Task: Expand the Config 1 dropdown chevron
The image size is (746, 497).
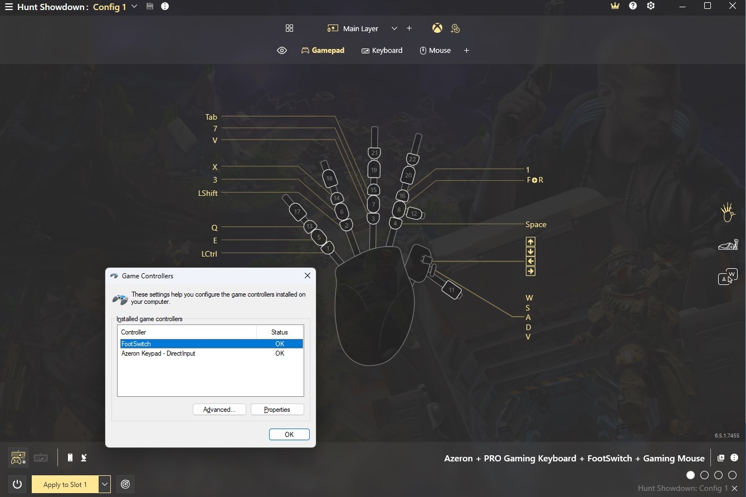Action: click(x=134, y=7)
